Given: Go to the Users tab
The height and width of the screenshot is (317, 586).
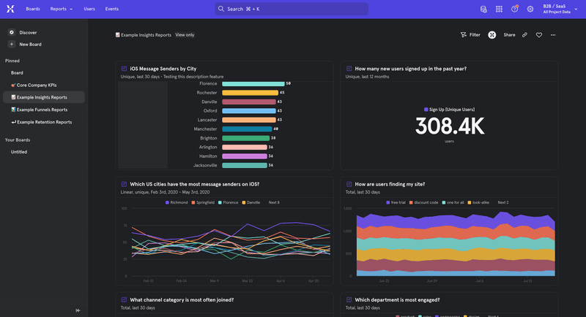Looking at the screenshot, I should (x=89, y=9).
